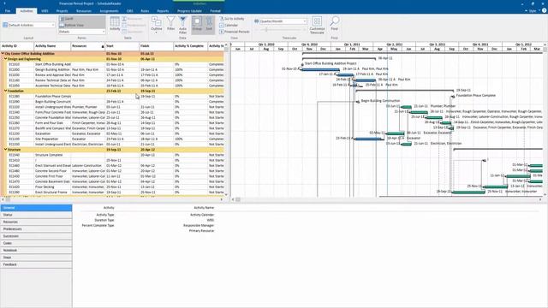Image resolution: width=548 pixels, height=308 pixels.
Task: Switch to the Resources ribbon tab
Action: (x=84, y=11)
